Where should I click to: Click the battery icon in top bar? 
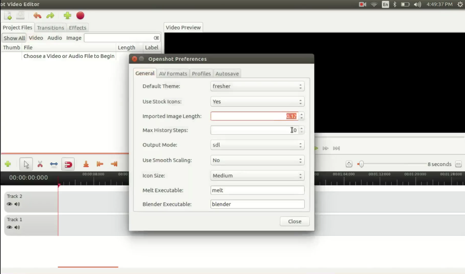[405, 4]
